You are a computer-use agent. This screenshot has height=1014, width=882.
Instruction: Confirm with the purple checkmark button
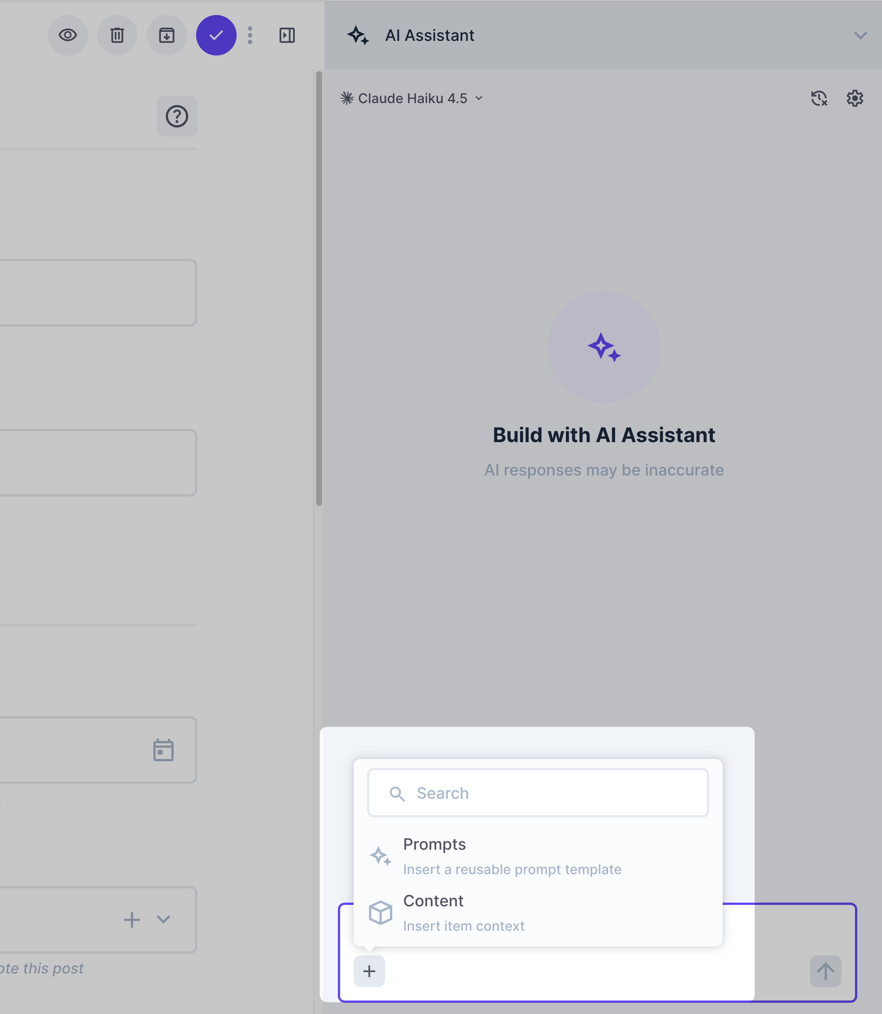point(217,35)
